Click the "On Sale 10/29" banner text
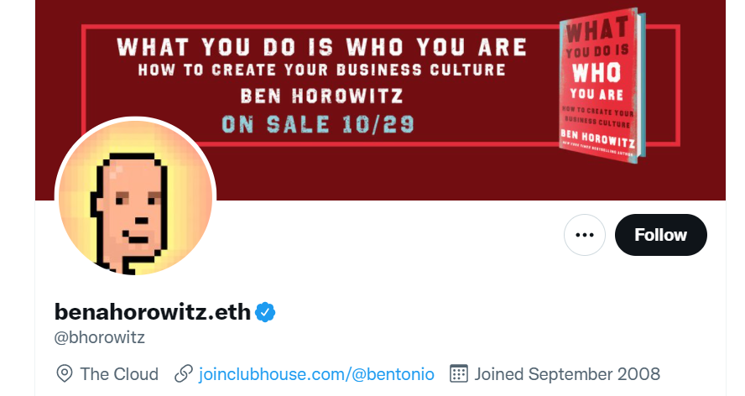This screenshot has width=745, height=396. click(x=318, y=125)
